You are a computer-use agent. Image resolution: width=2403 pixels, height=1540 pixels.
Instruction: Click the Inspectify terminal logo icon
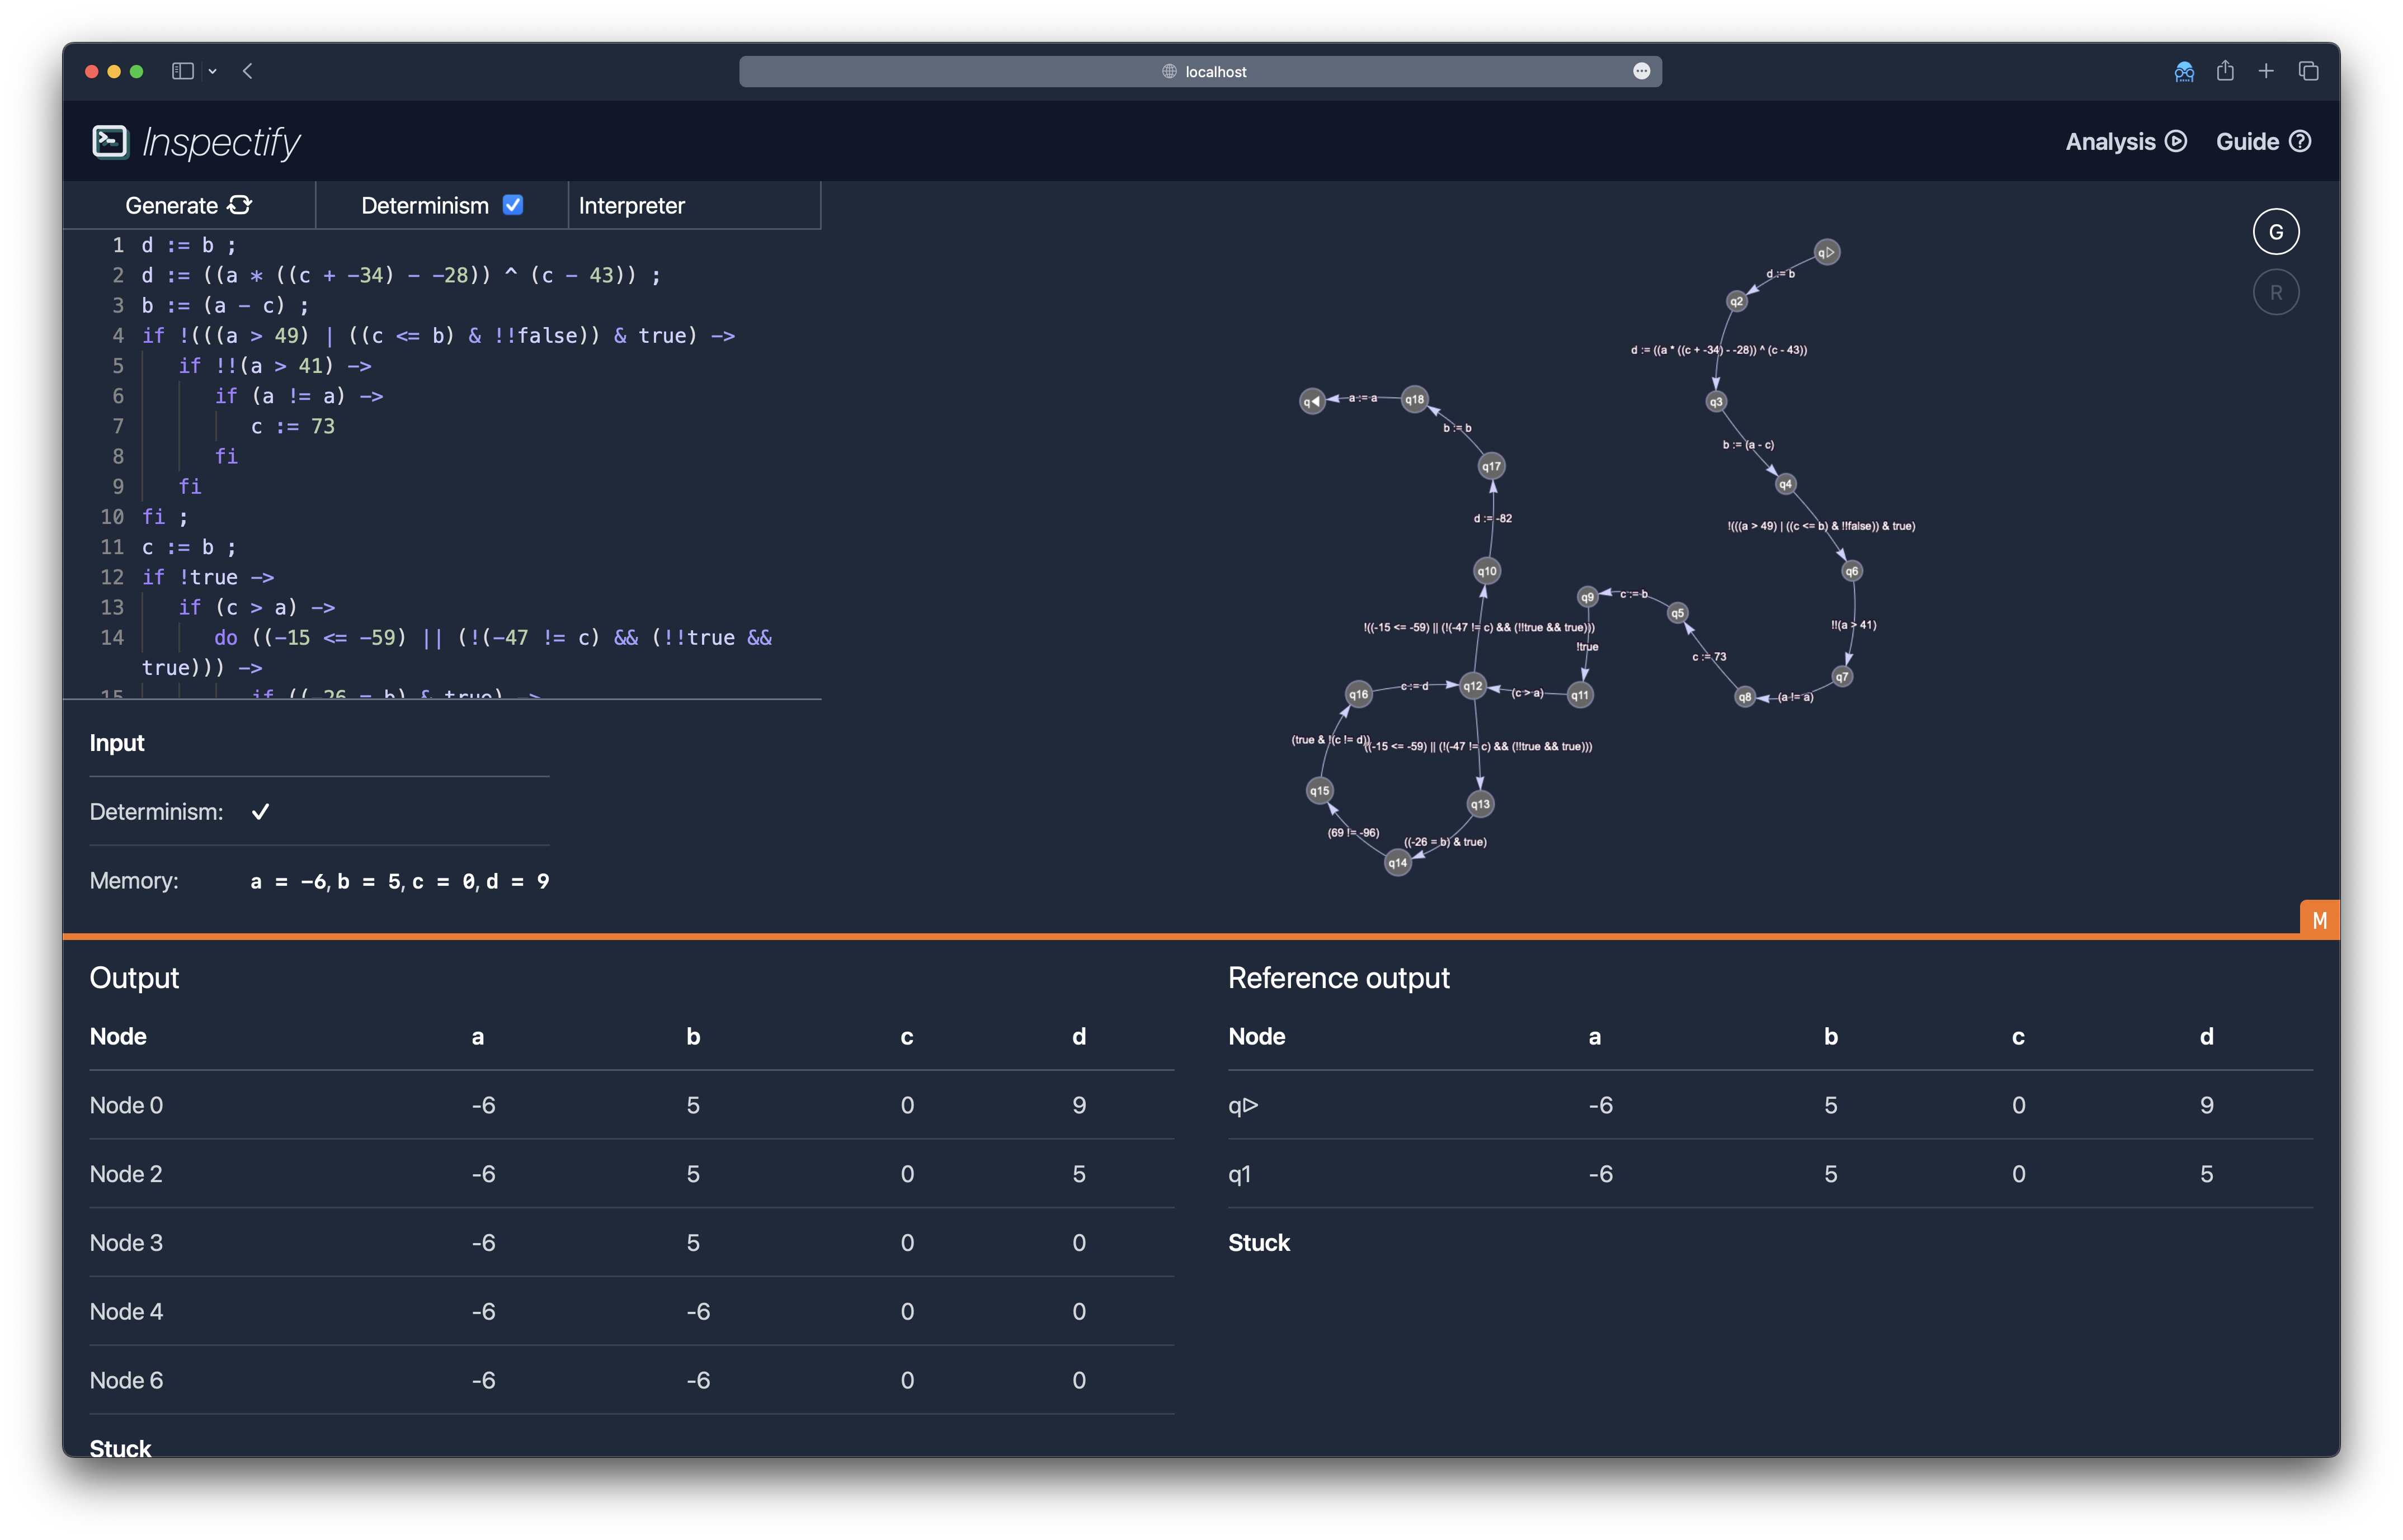(x=110, y=142)
